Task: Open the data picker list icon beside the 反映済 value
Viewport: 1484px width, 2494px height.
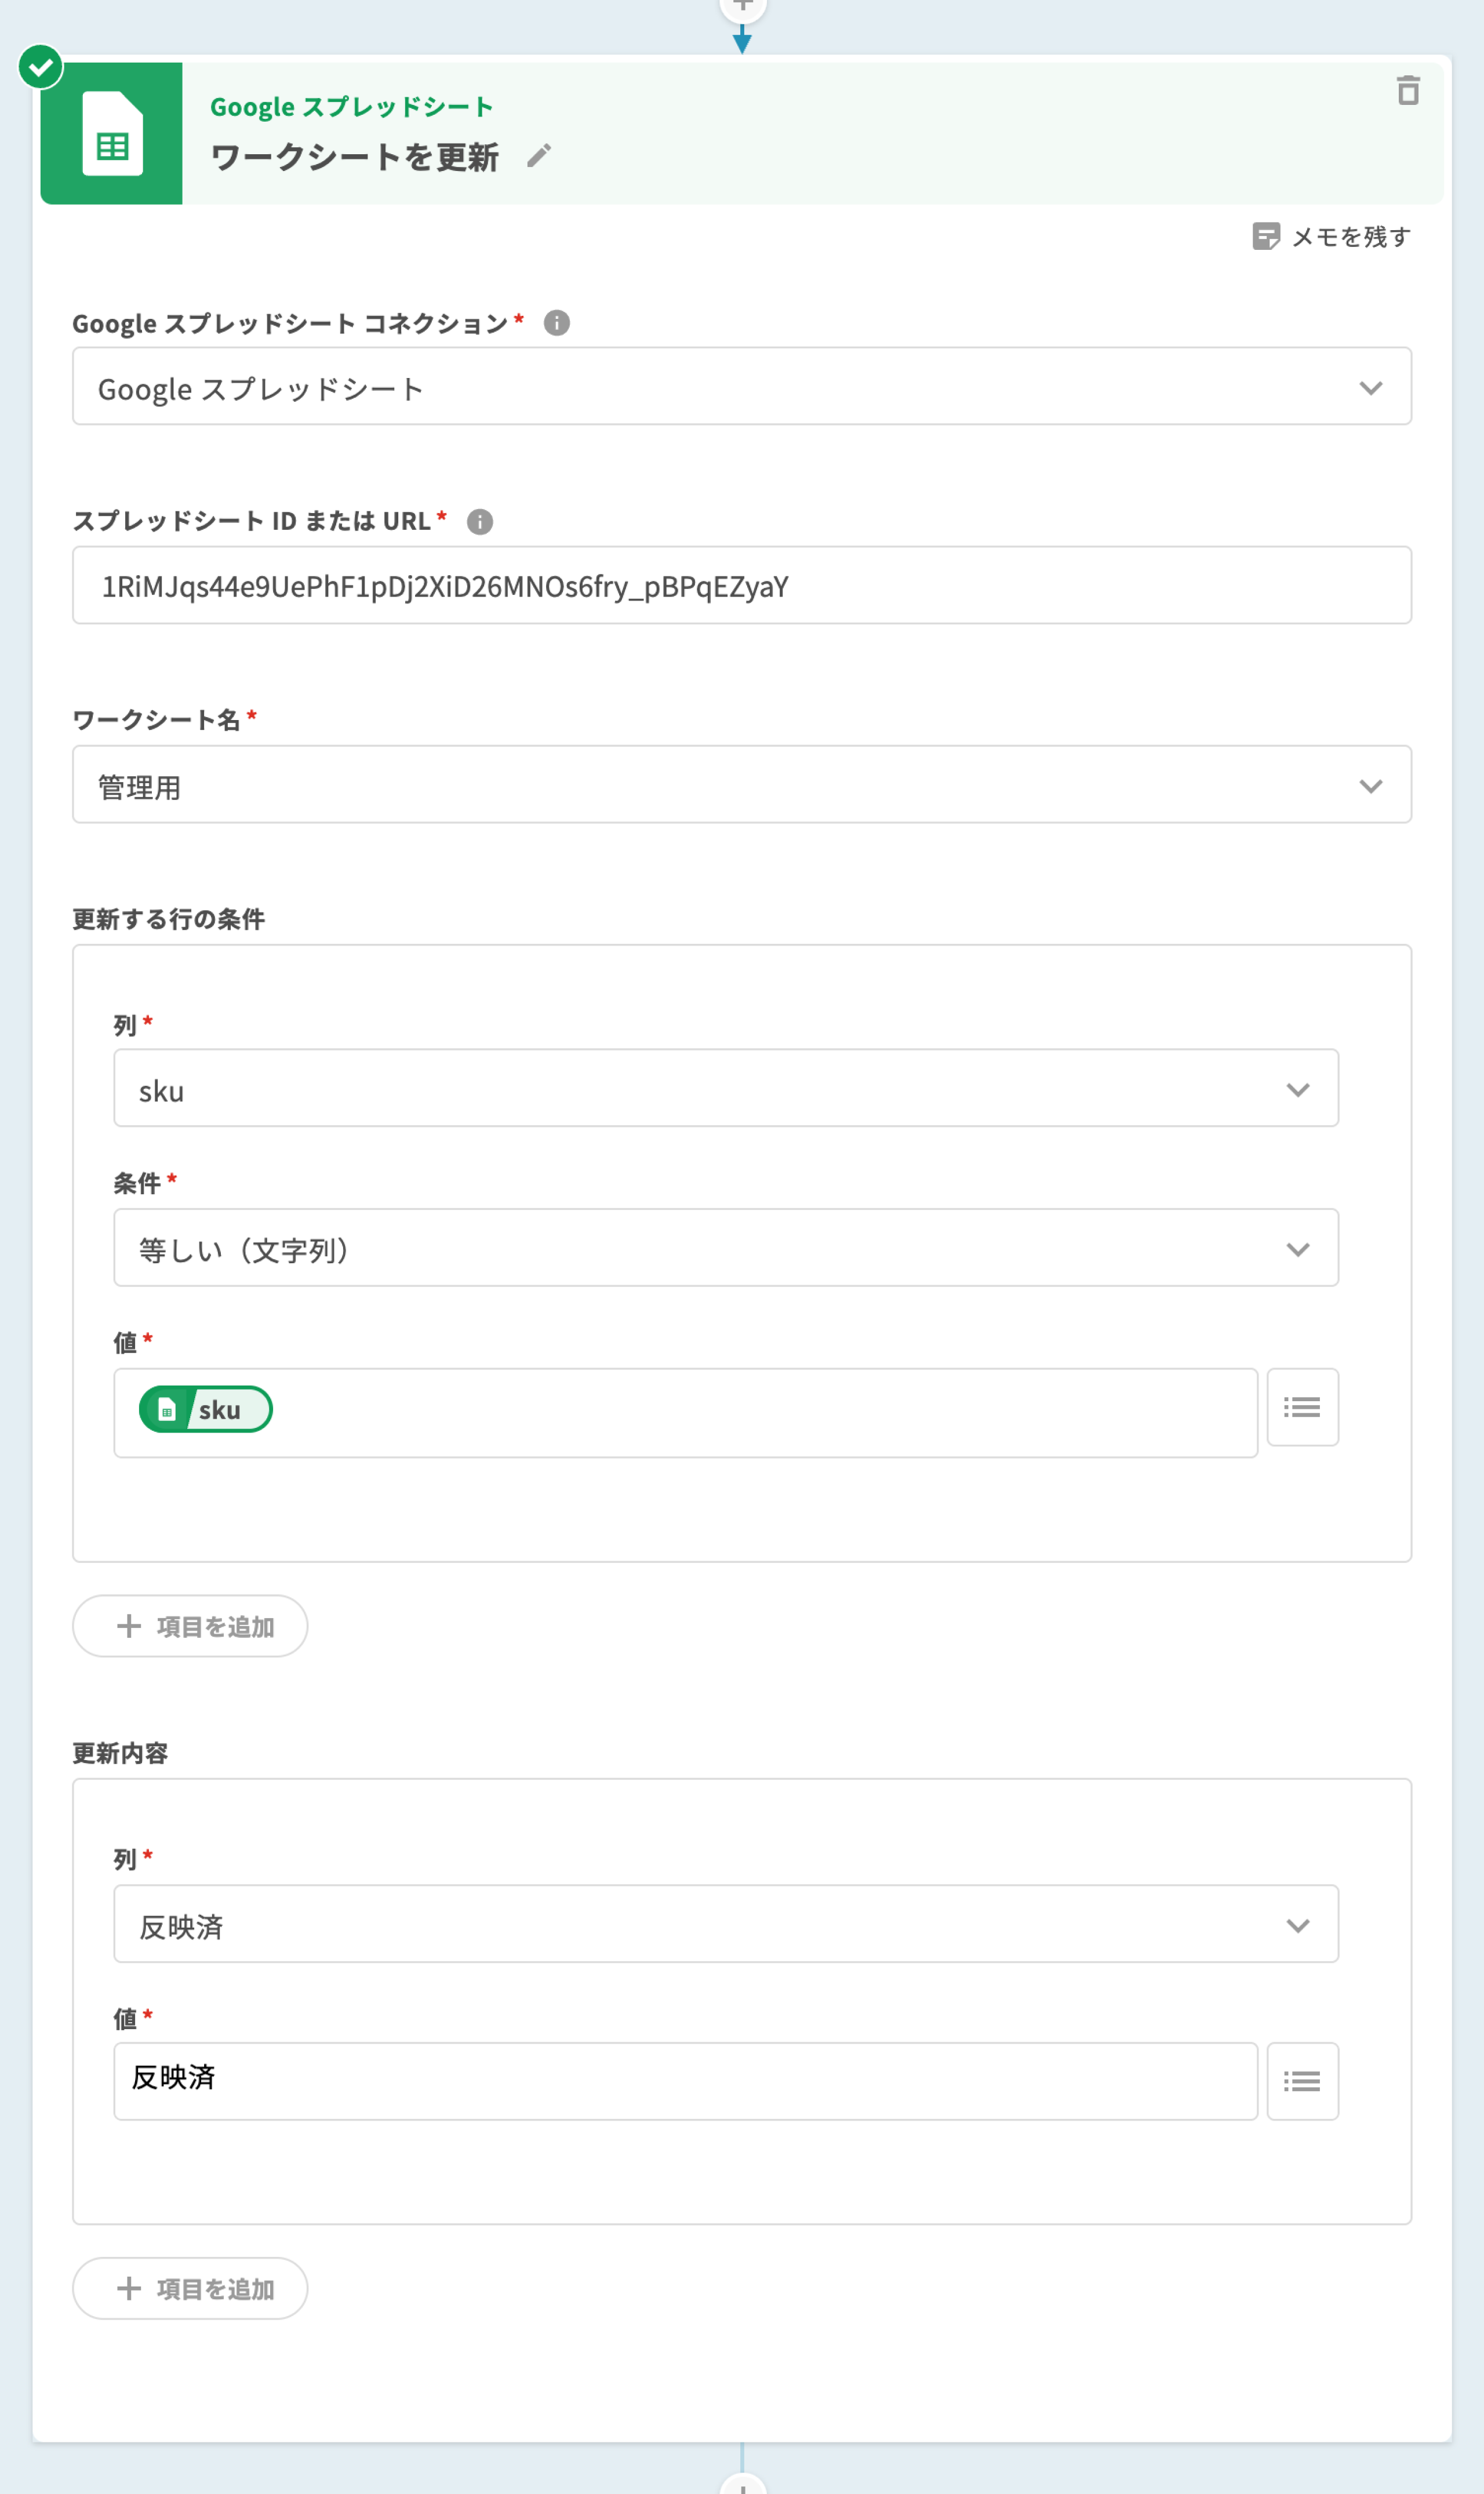Action: click(1301, 2081)
